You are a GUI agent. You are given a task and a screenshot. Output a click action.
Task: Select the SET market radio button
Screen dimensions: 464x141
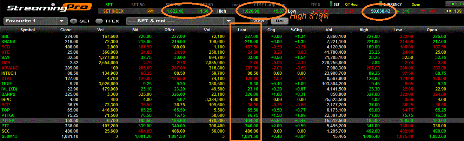(x=73, y=21)
